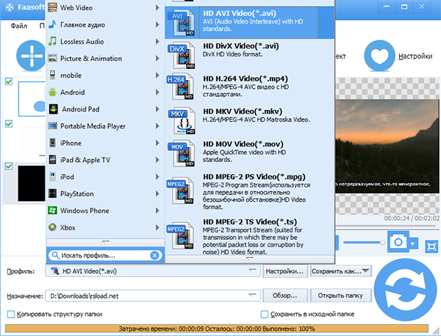Click the mobile phone icon
The width and height of the screenshot is (441, 336).
coord(53,76)
